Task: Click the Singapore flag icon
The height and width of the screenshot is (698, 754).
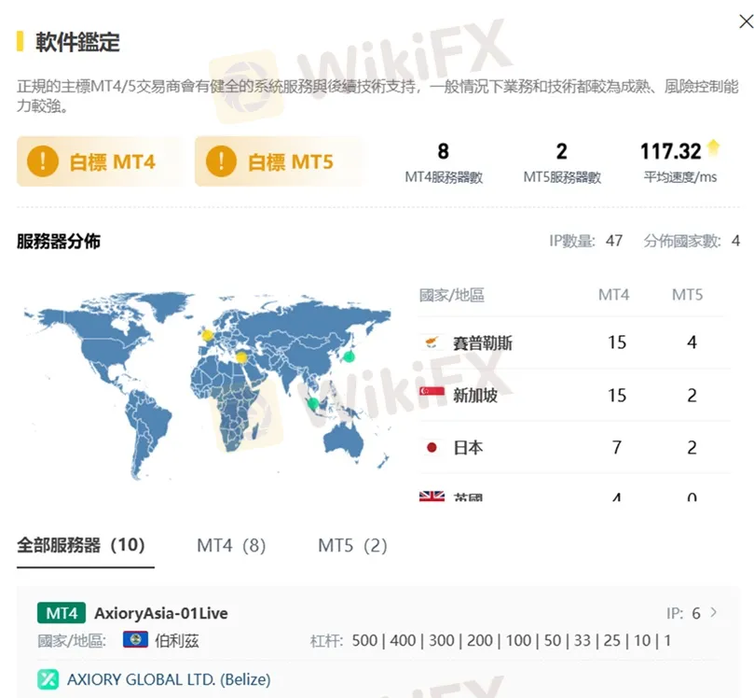Action: [x=432, y=393]
